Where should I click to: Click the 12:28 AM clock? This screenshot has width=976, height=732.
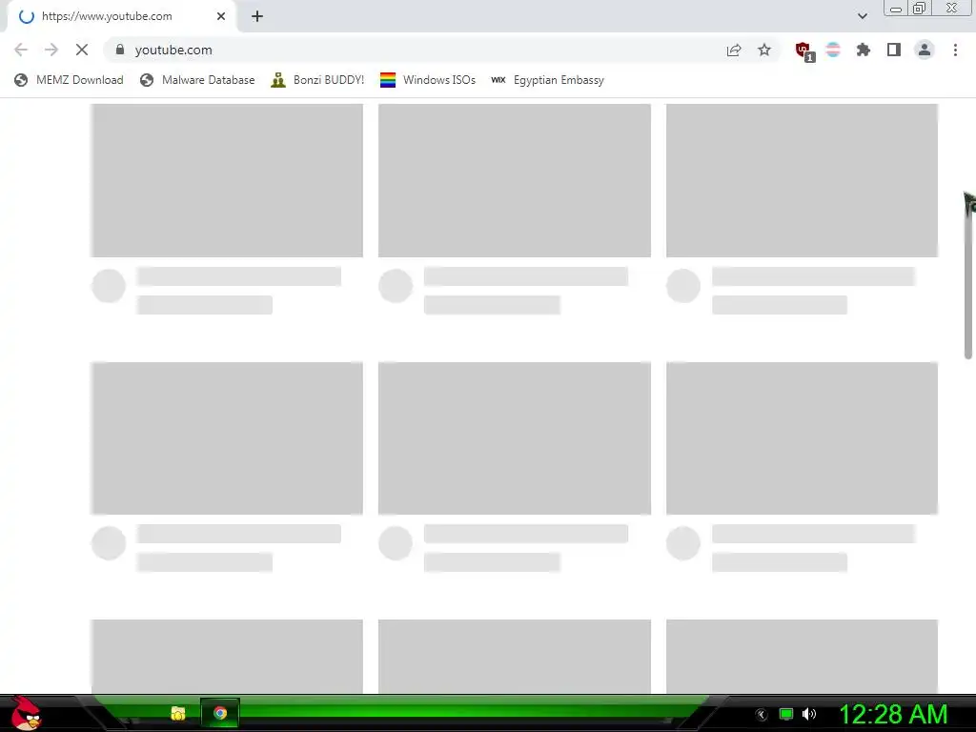[893, 714]
